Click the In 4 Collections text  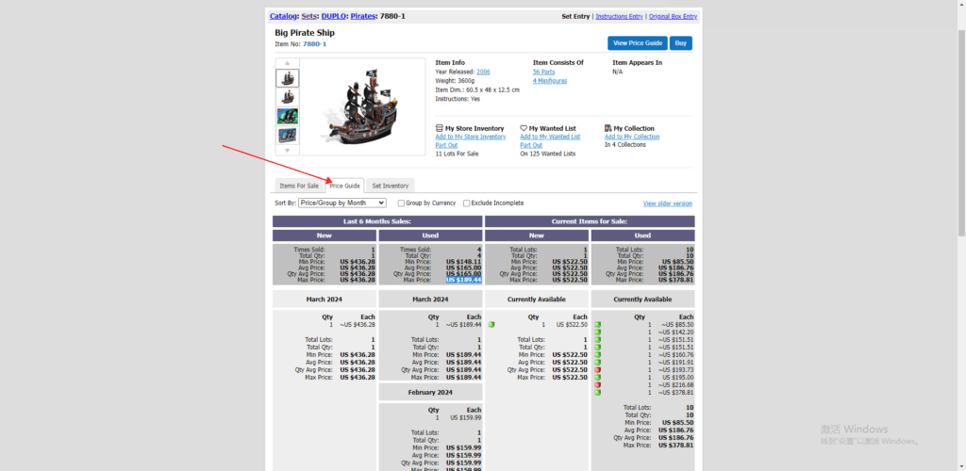(625, 145)
